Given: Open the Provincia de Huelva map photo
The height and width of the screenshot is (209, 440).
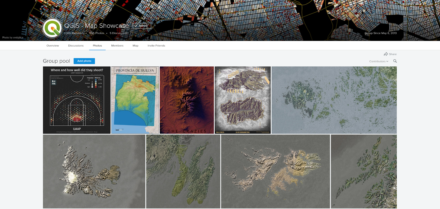Looking at the screenshot, I should pyautogui.click(x=135, y=100).
